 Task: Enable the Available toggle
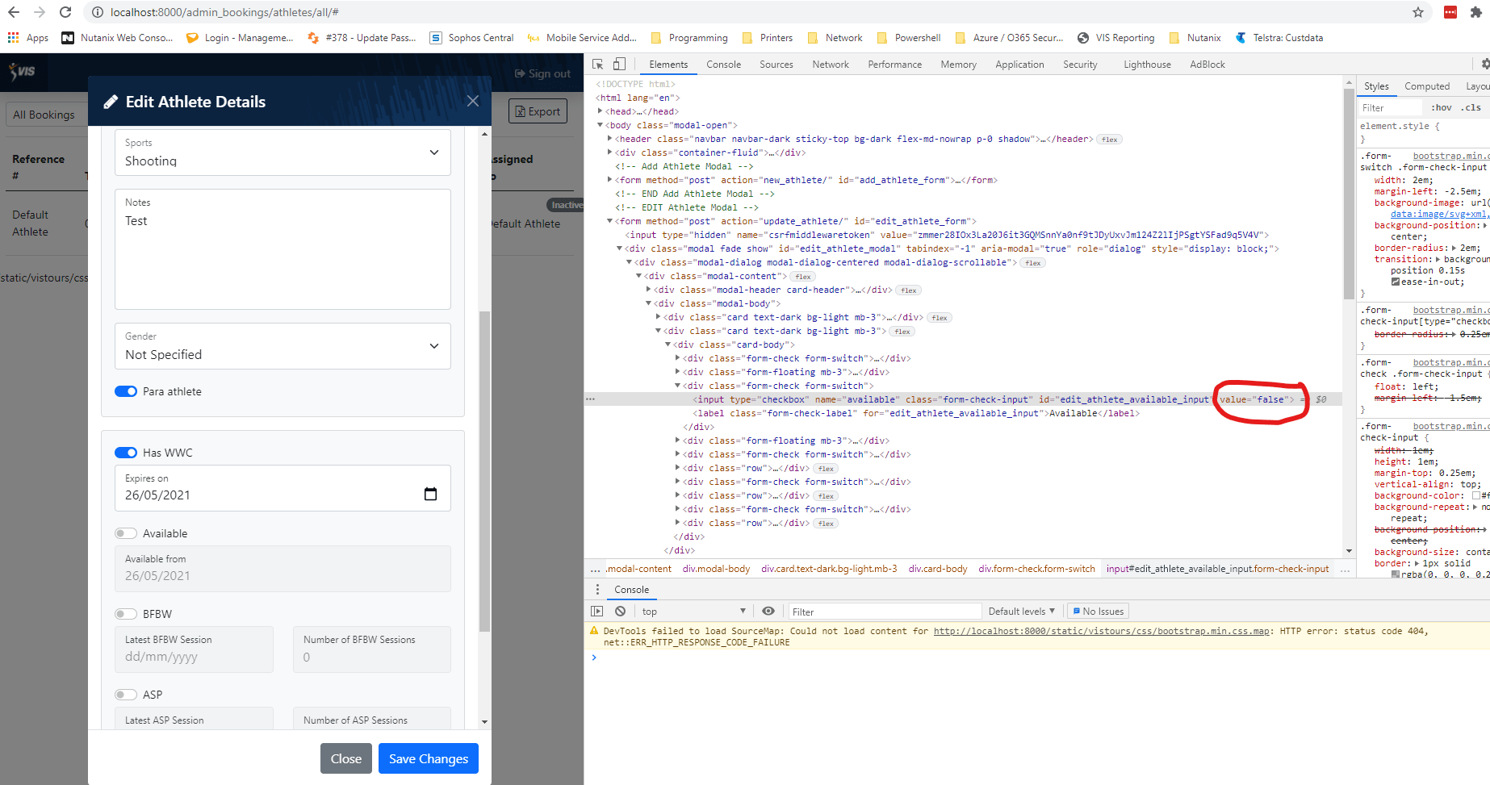click(126, 533)
